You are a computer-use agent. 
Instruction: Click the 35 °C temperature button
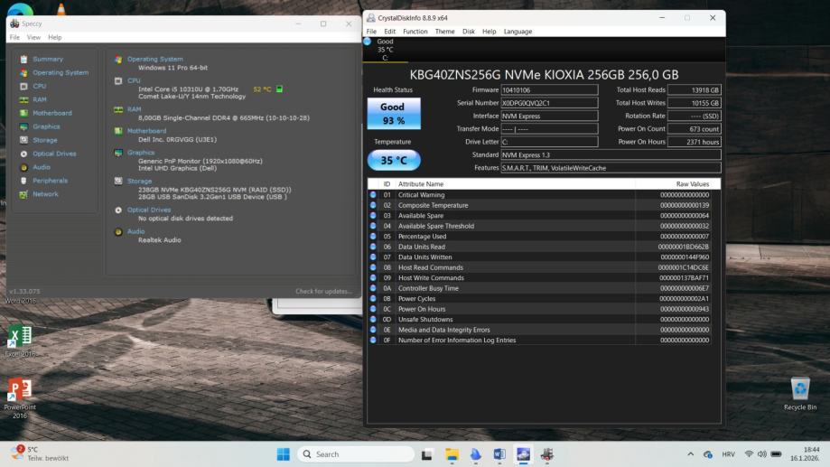click(x=394, y=161)
